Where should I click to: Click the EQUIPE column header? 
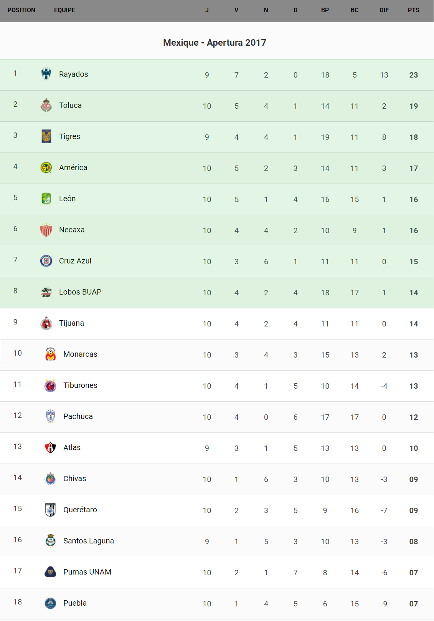coord(64,10)
